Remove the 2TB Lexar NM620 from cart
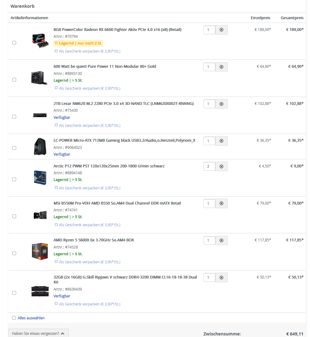 point(221,104)
